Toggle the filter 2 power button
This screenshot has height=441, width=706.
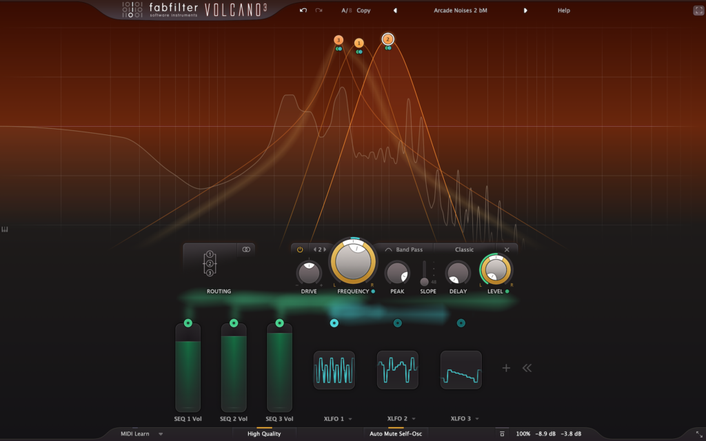pos(300,249)
